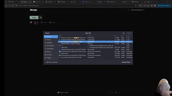The height and width of the screenshot is (96, 172).
Task: Select the 2.0 MB BTS video file
Action: [95, 50]
